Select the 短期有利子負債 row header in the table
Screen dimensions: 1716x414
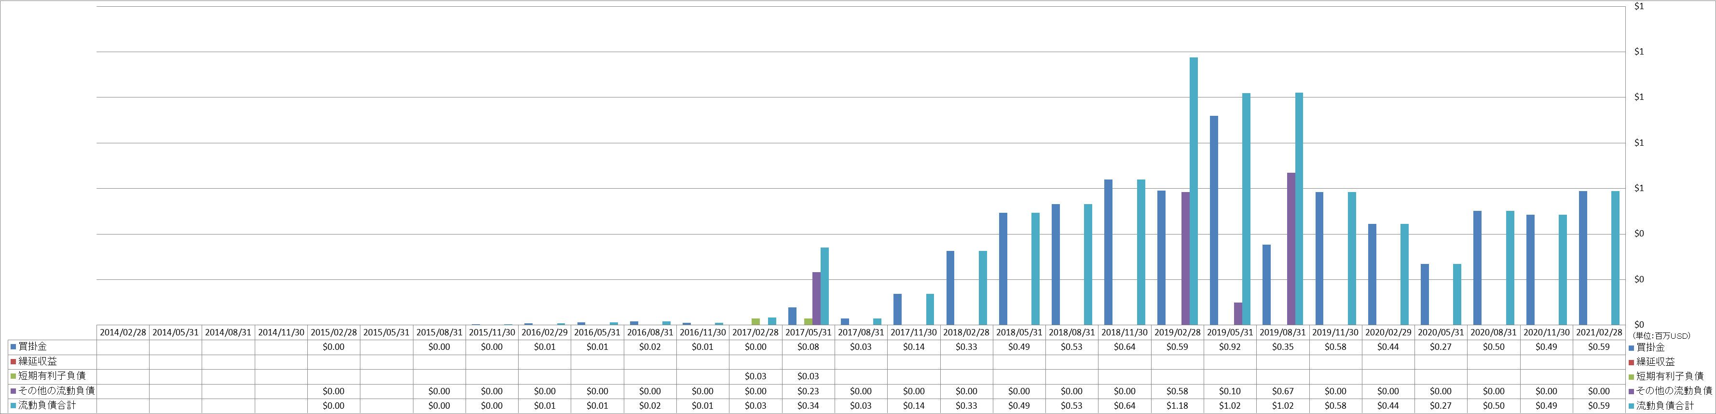(x=52, y=377)
